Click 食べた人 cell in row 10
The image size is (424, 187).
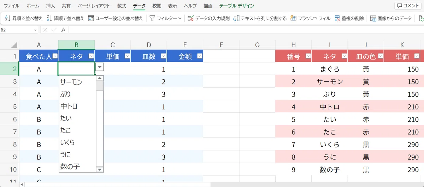click(x=39, y=169)
